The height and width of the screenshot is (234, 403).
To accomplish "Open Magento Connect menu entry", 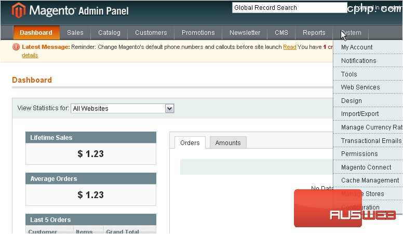I will coord(368,167).
